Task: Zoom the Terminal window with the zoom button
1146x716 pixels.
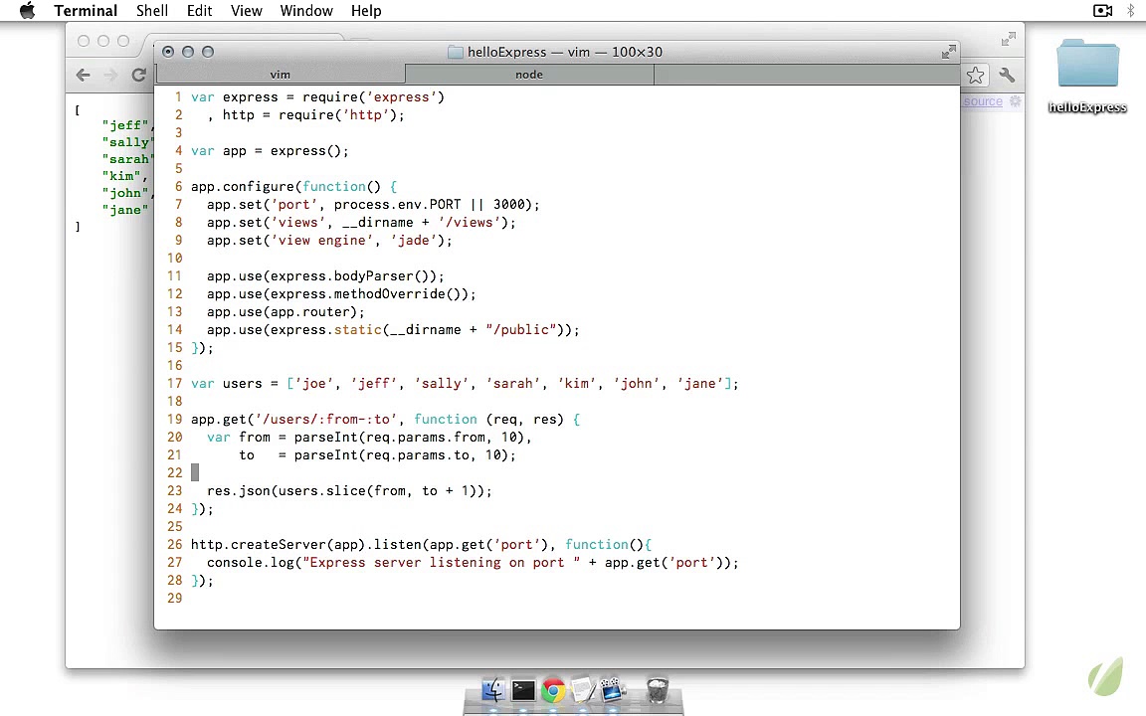Action: [208, 52]
